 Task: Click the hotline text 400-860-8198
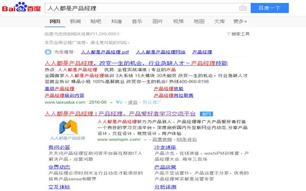[194, 82]
